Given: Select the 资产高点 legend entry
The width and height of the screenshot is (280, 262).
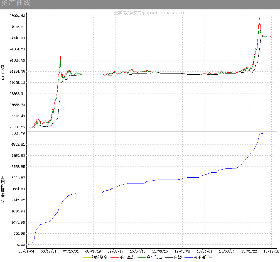Looking at the screenshot, I should point(127,258).
